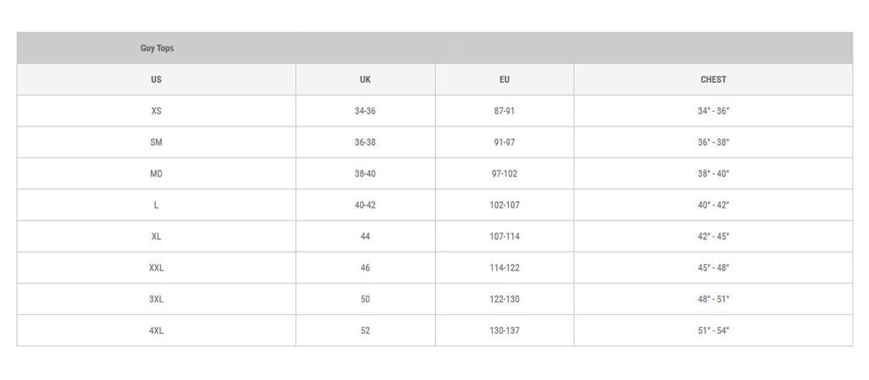The width and height of the screenshot is (869, 380).
Task: Click the 4XL size cell
Action: coord(156,330)
